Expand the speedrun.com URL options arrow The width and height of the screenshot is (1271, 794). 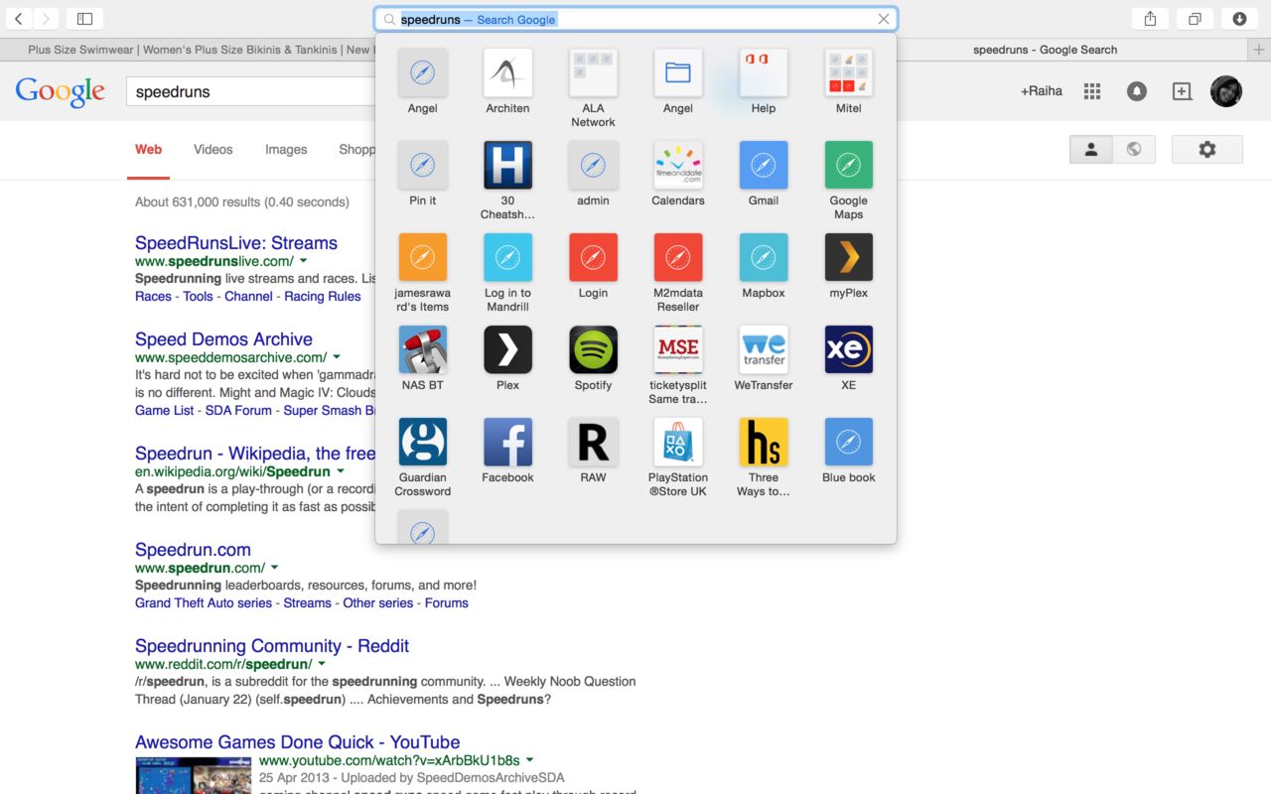click(x=275, y=569)
